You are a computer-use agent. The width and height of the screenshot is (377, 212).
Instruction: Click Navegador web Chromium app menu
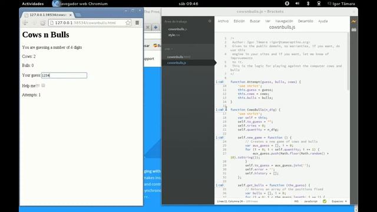[80, 4]
